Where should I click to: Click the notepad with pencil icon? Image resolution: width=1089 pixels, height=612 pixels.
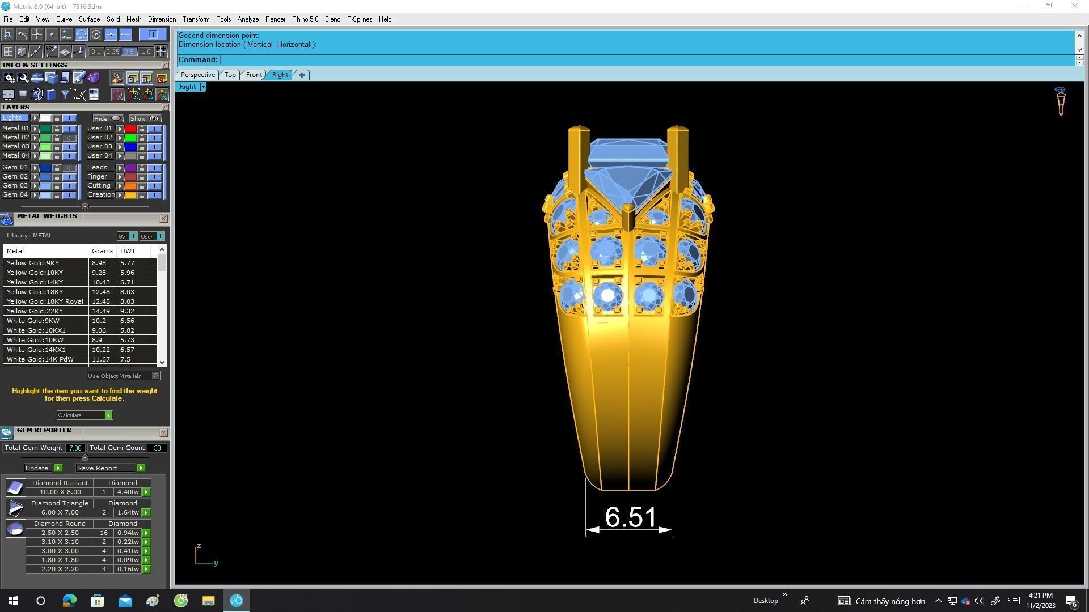79,78
